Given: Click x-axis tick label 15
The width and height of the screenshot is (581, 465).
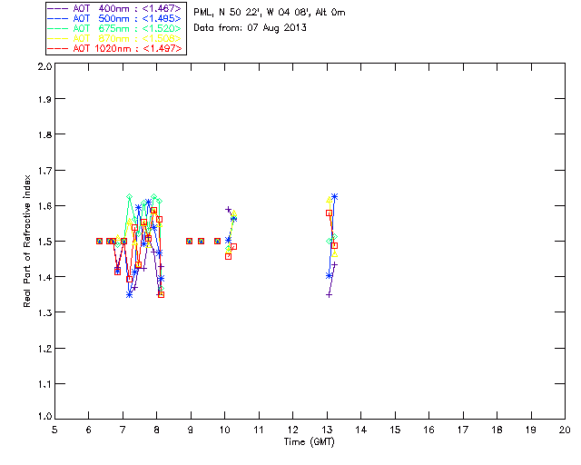Looking at the screenshot, I should click(x=395, y=430).
